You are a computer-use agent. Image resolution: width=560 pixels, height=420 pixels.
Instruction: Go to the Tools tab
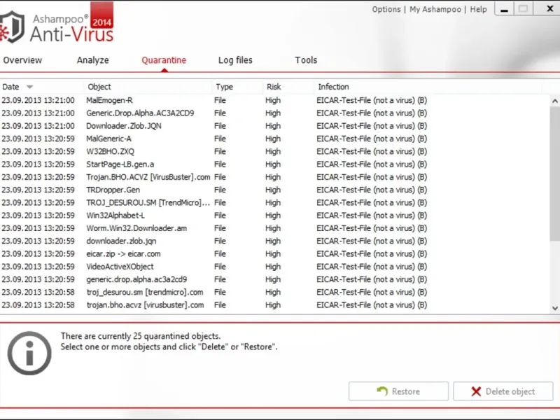tap(306, 60)
